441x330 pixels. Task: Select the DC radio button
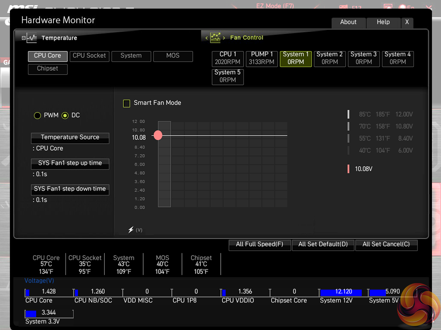pos(65,115)
